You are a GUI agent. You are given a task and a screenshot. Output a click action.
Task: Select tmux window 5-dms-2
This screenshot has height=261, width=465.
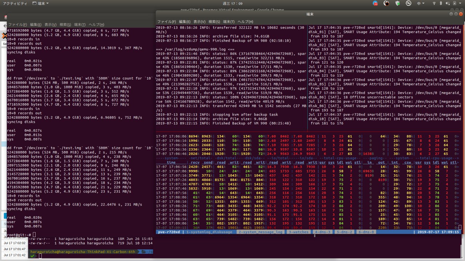[x=345, y=232]
